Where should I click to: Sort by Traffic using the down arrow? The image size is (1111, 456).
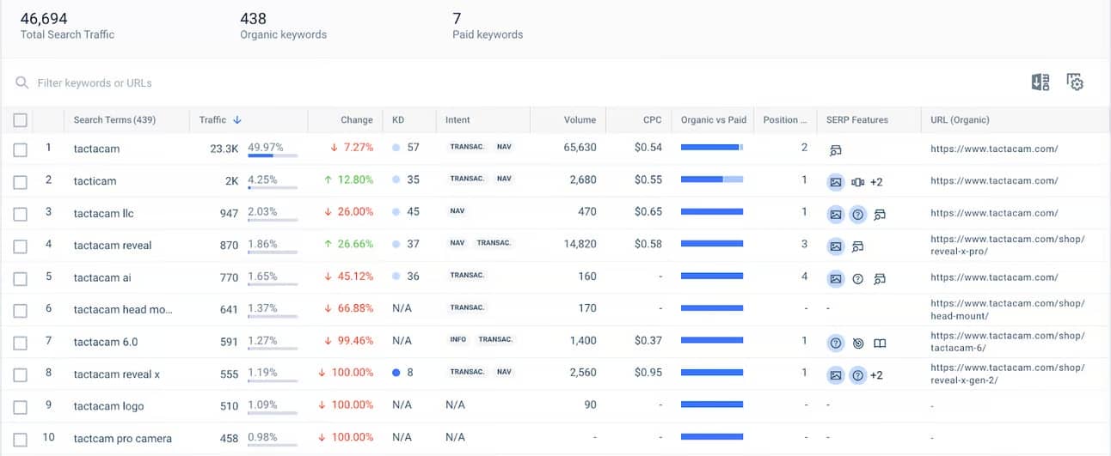[x=237, y=120]
